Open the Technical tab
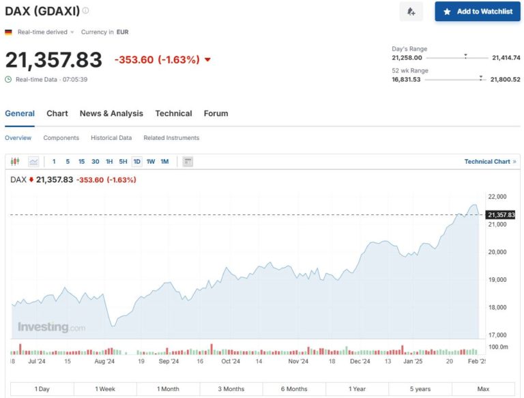The height and width of the screenshot is (398, 524). (x=173, y=113)
